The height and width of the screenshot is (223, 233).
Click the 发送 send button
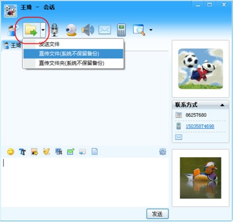(158, 214)
